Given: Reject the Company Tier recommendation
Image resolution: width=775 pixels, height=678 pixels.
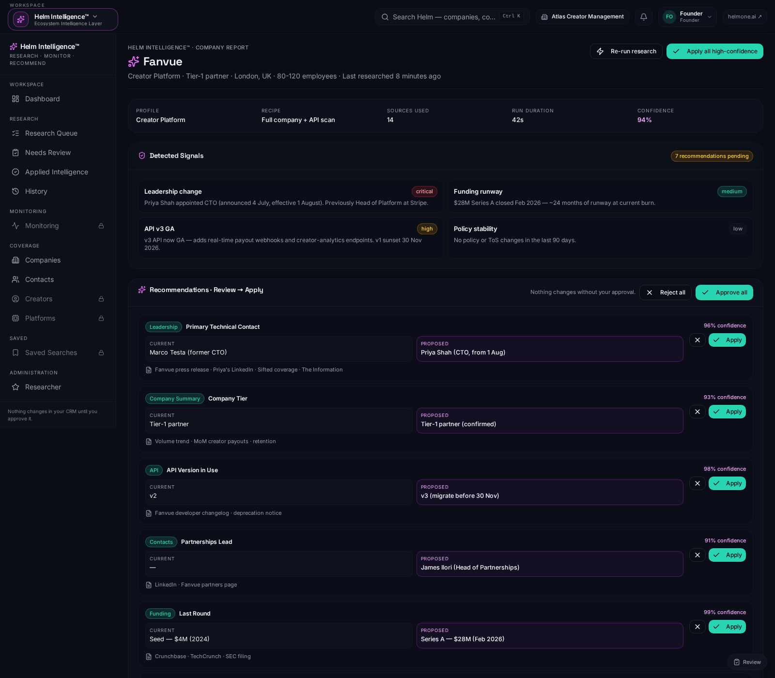Looking at the screenshot, I should coord(697,412).
